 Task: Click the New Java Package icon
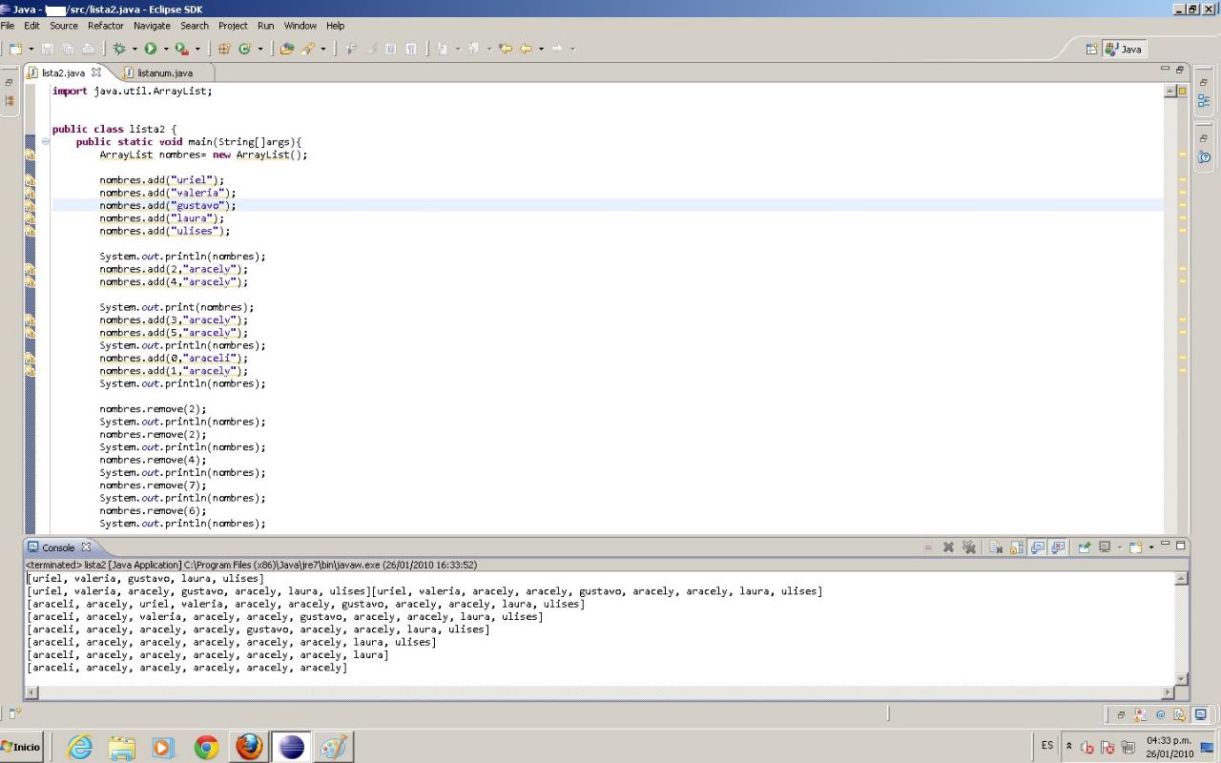click(224, 49)
